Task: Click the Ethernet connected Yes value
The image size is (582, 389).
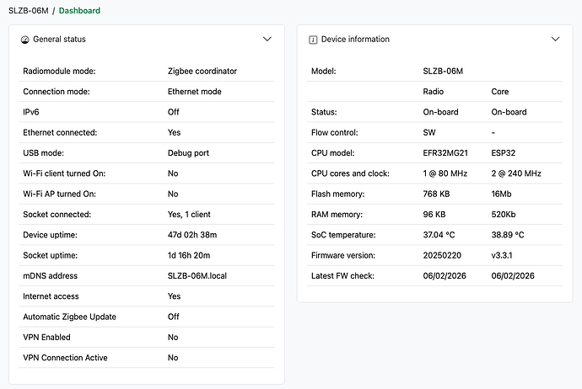Action: (x=174, y=132)
